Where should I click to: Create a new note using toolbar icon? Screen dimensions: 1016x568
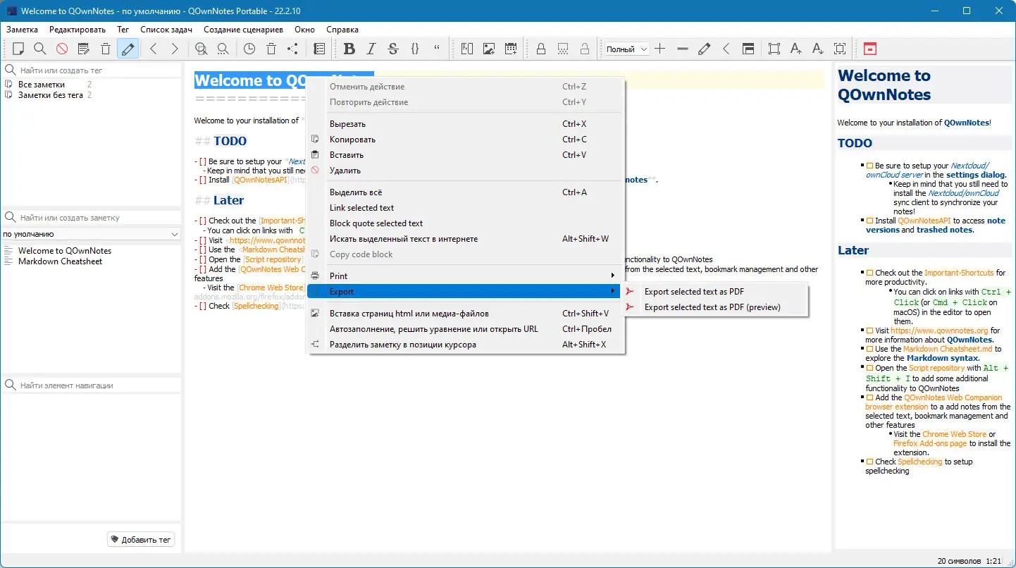[18, 49]
